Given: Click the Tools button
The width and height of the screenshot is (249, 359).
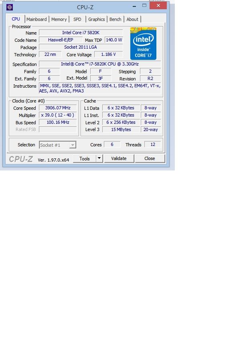Looking at the screenshot, I should (x=85, y=158).
